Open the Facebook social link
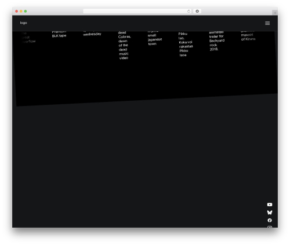The image size is (290, 245). click(x=270, y=220)
